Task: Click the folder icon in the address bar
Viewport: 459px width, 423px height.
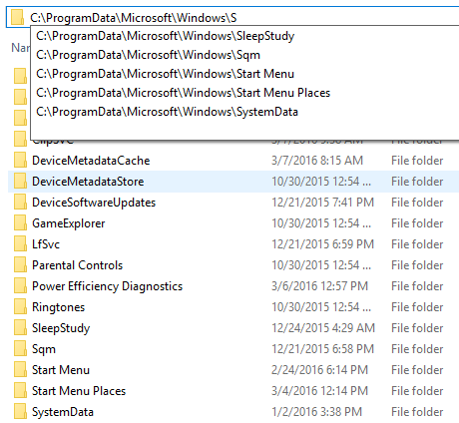Action: [x=17, y=17]
